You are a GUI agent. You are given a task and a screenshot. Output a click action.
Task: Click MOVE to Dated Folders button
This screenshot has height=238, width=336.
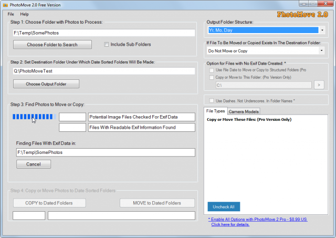(x=157, y=203)
